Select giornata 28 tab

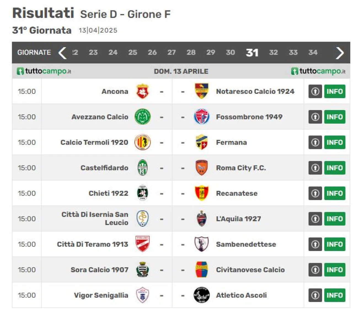tap(191, 52)
